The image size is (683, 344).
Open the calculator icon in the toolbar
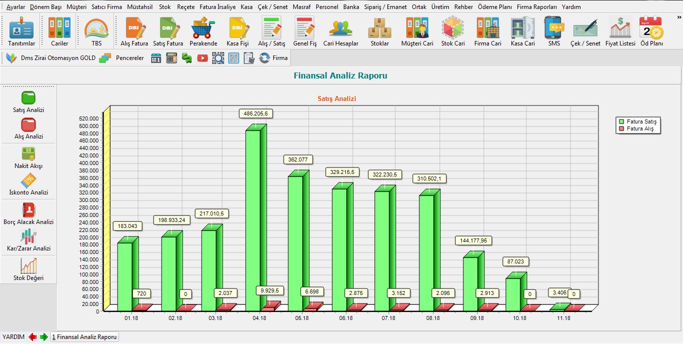[172, 58]
